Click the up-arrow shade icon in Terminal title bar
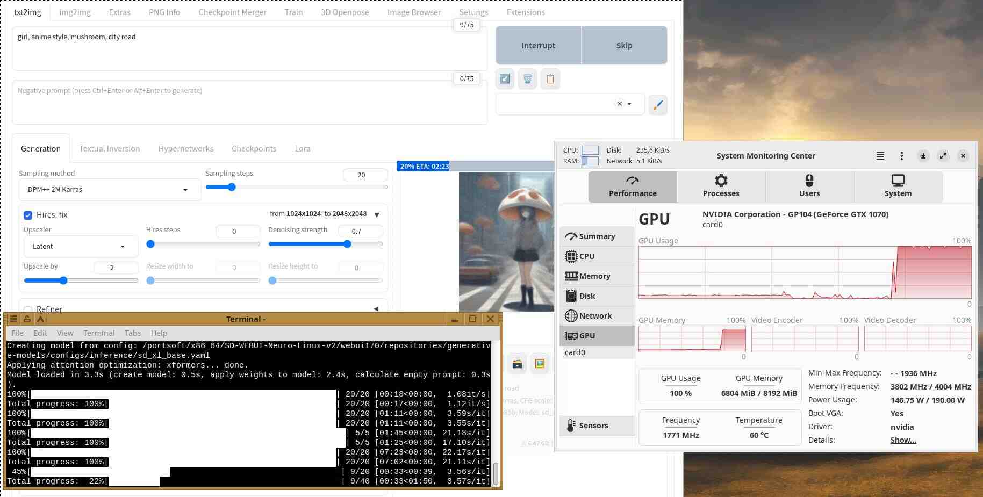The image size is (983, 497). coord(40,319)
